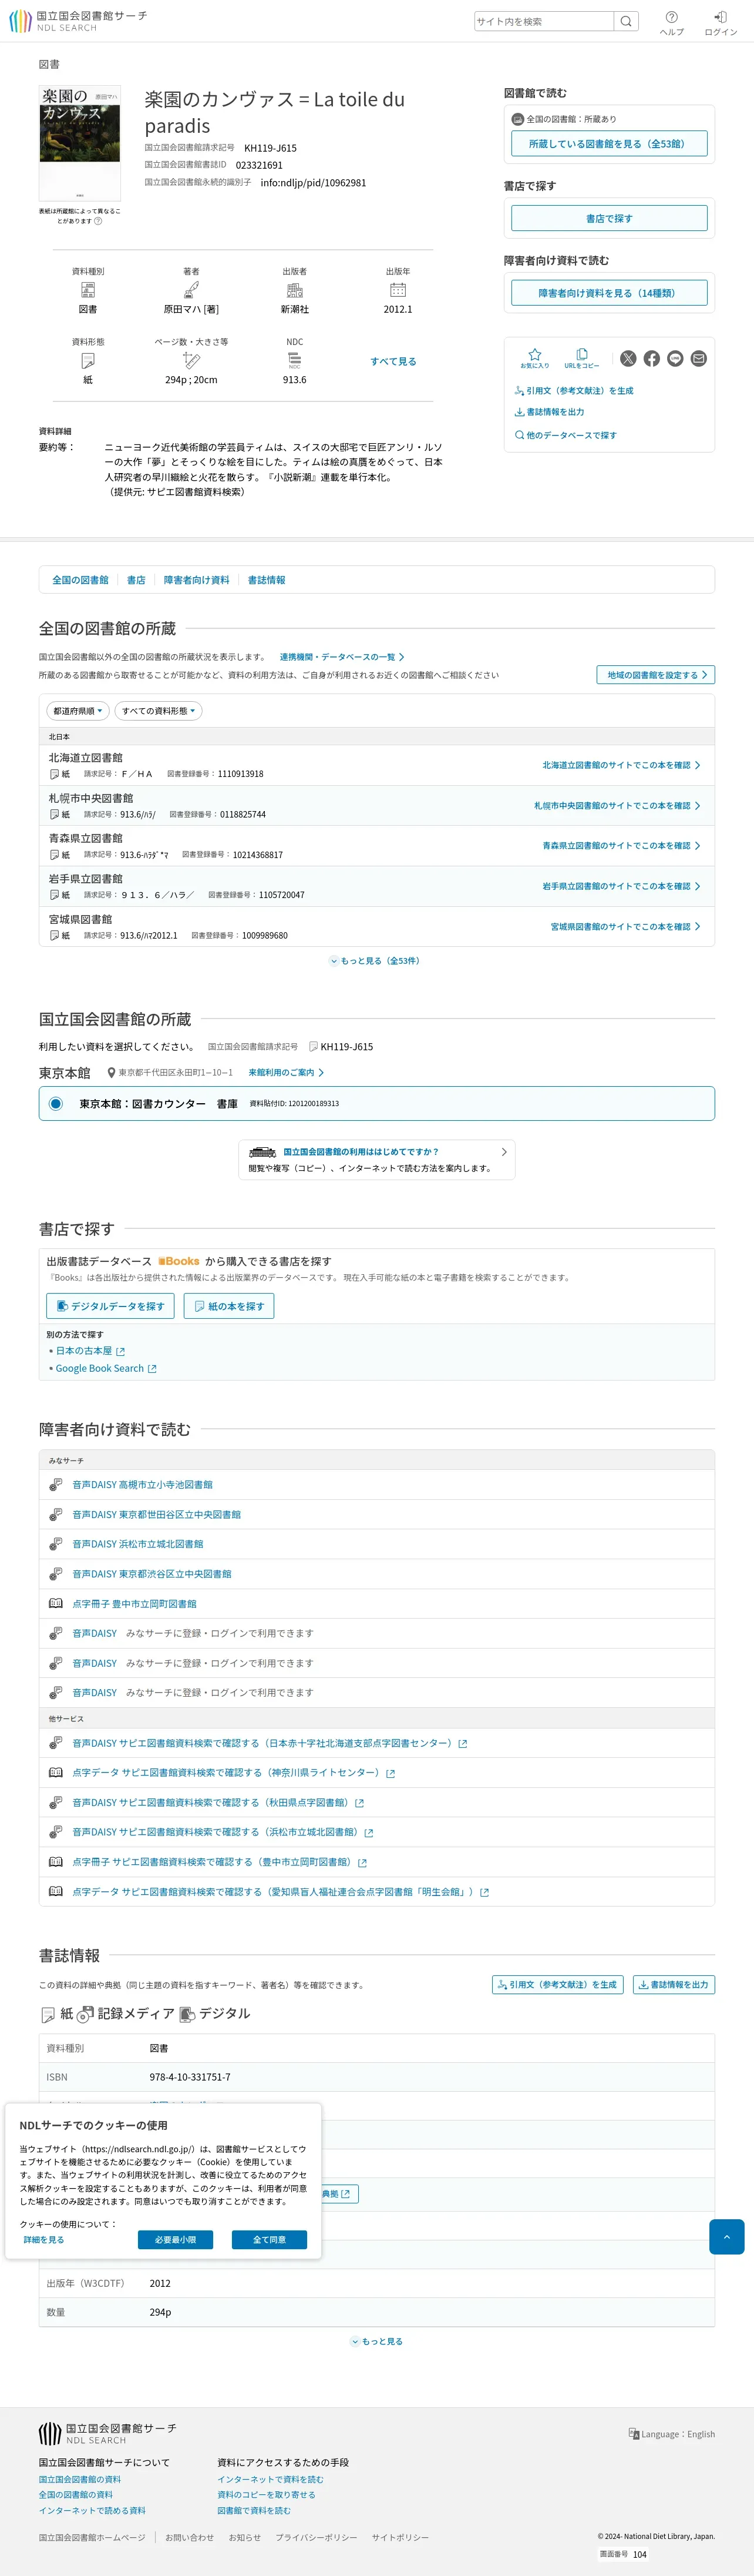Jump to 全国の図書館 section tab
Image resolution: width=754 pixels, height=2576 pixels.
click(x=80, y=579)
